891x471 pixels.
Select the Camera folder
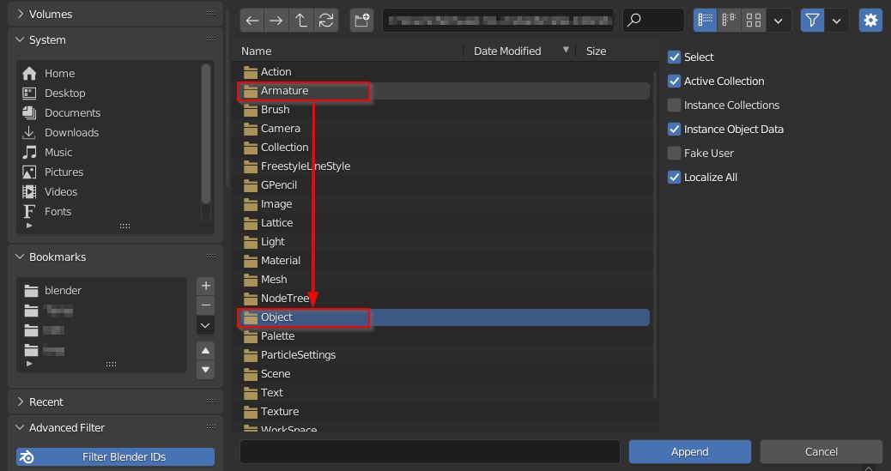445,129
